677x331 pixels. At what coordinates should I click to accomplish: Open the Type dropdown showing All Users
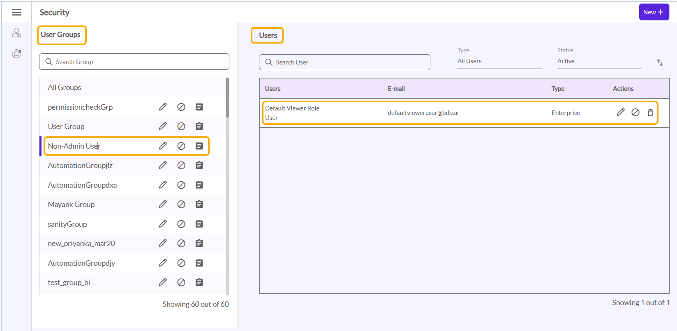499,61
